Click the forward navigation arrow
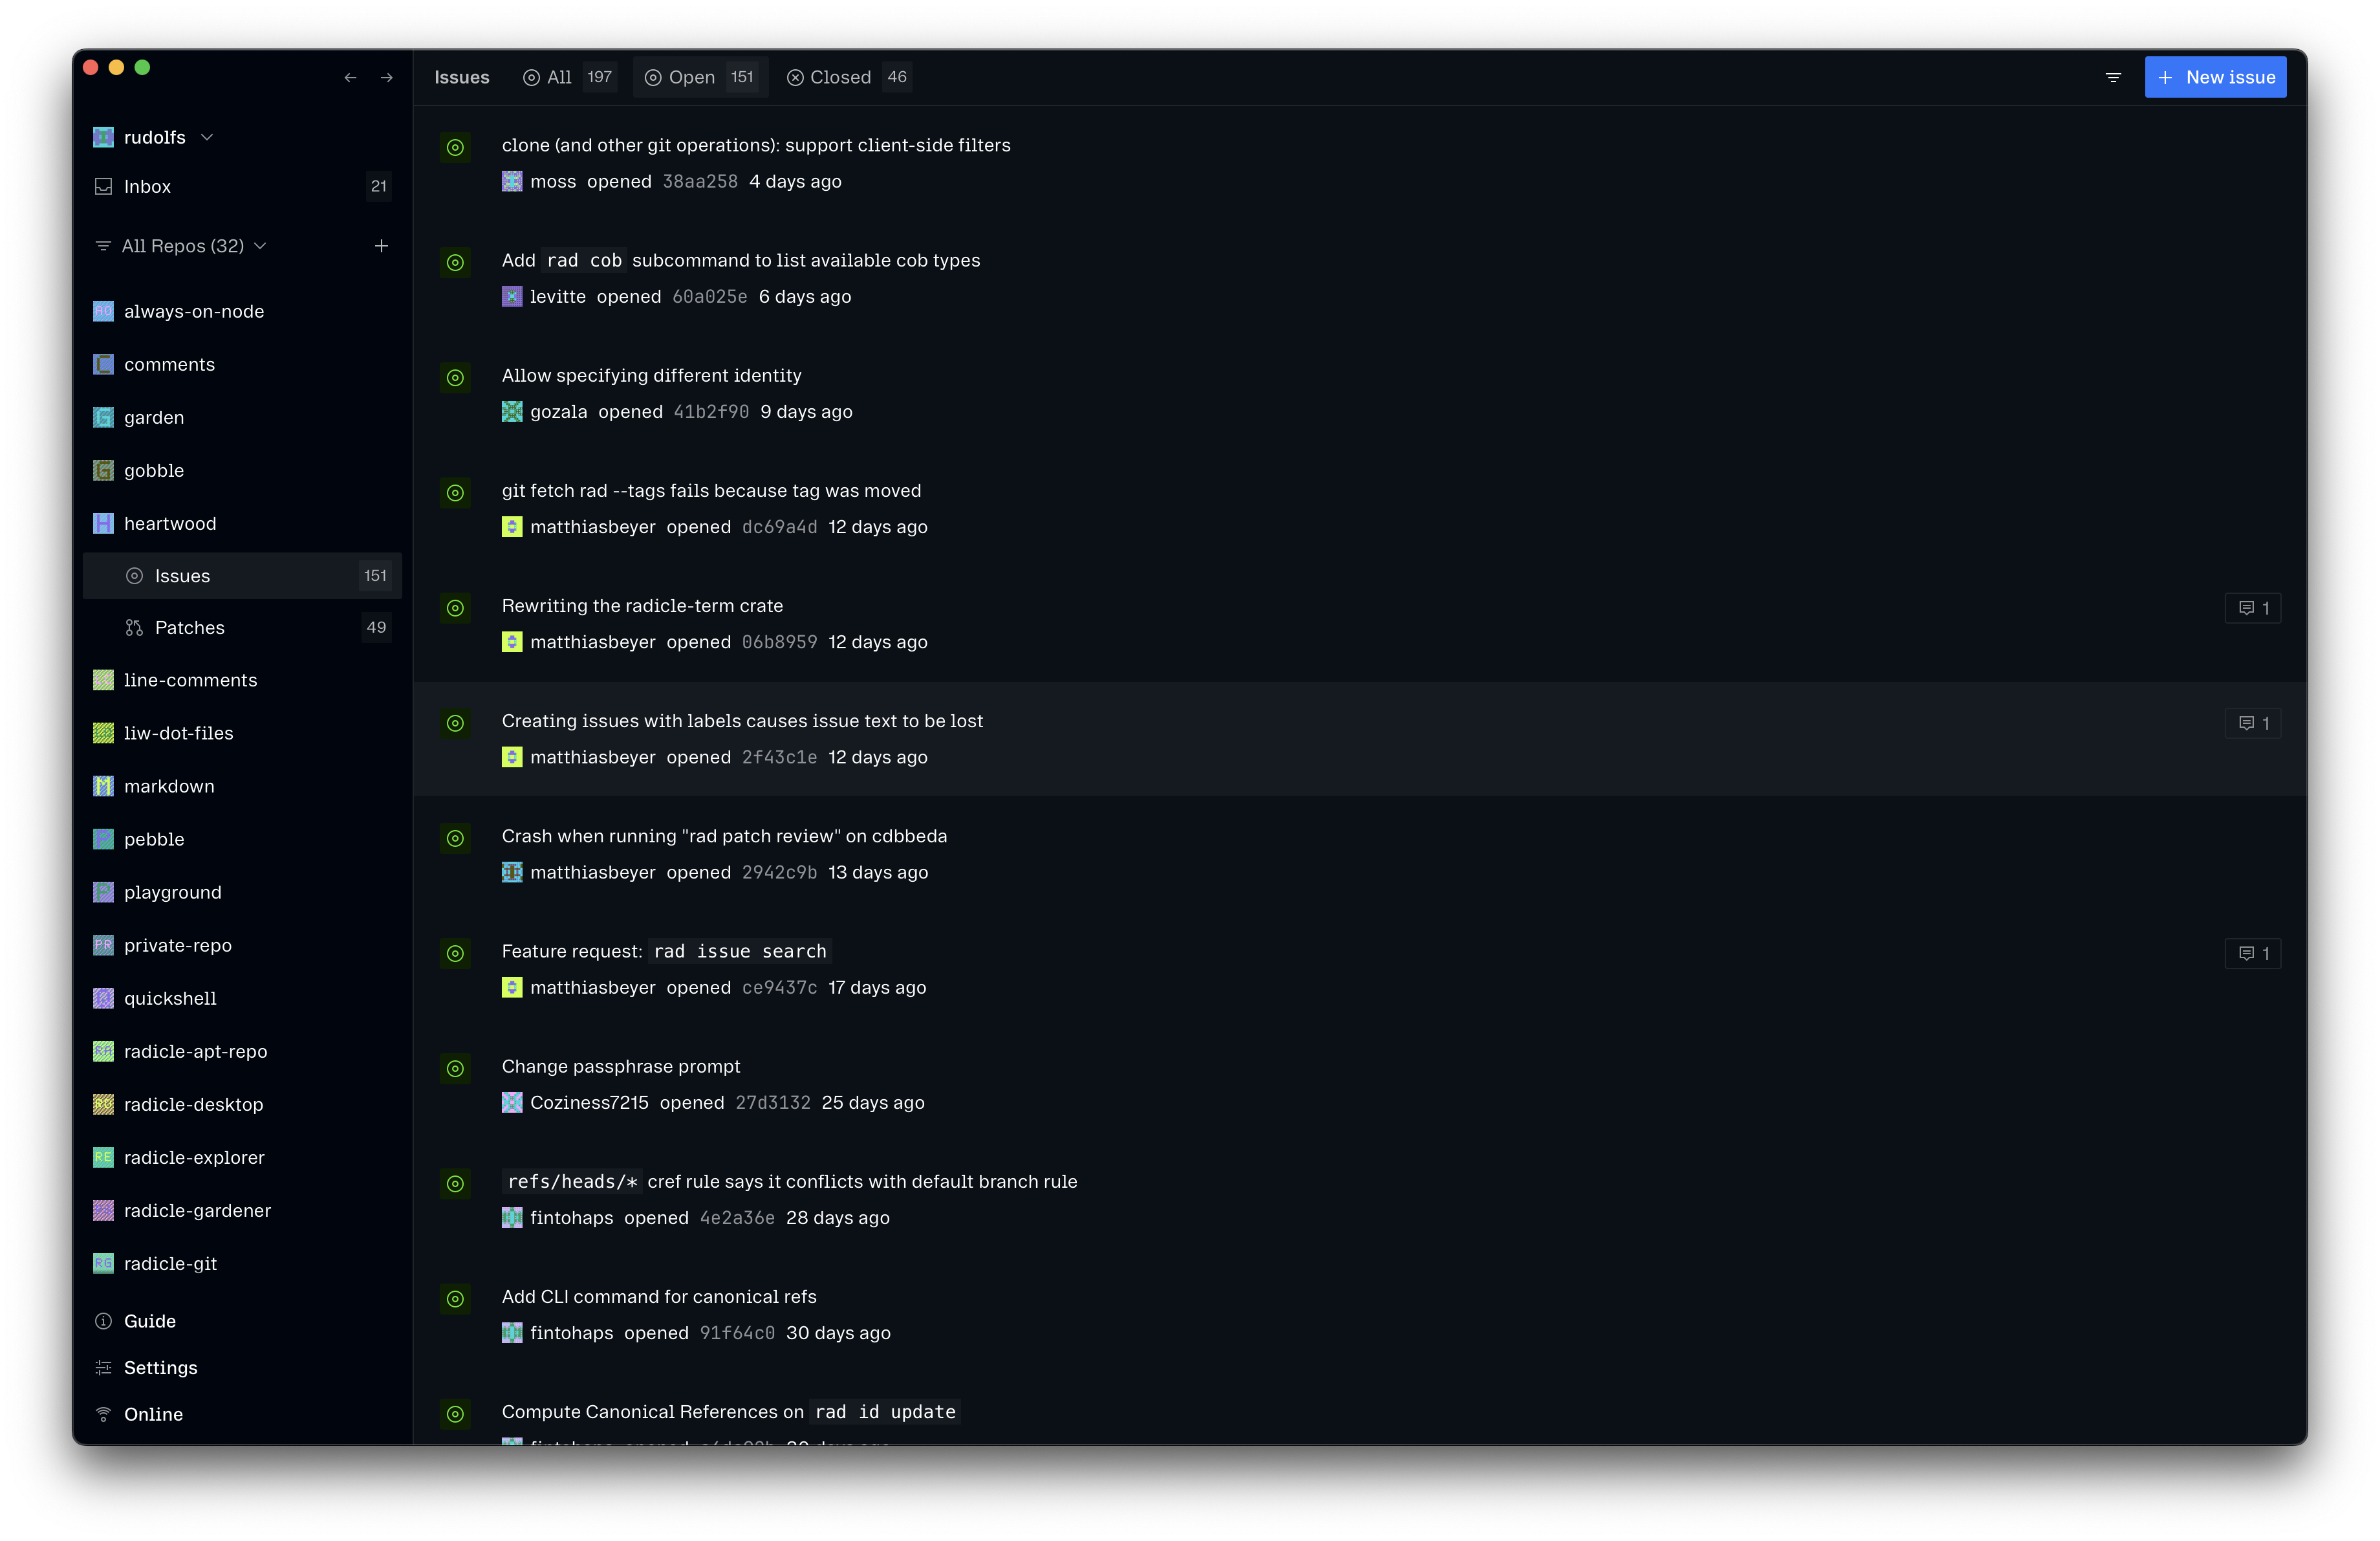Screen dimensions: 2380x1541 click(x=387, y=78)
